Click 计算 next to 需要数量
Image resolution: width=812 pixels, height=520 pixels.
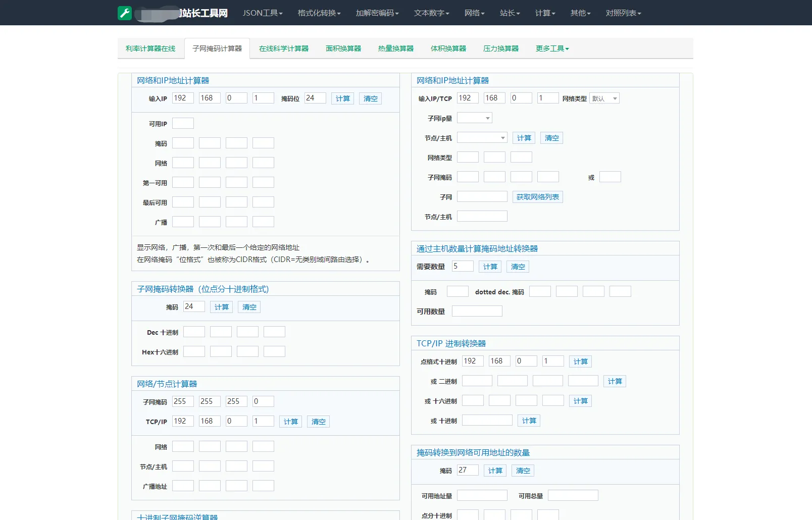(x=490, y=267)
